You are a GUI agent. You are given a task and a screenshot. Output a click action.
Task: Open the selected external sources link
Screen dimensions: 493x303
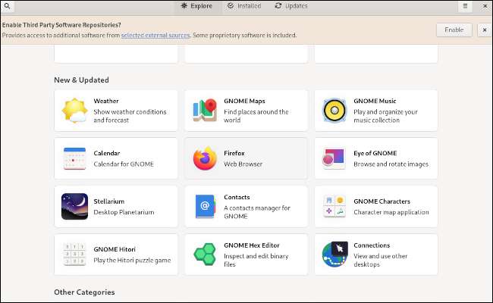point(155,35)
